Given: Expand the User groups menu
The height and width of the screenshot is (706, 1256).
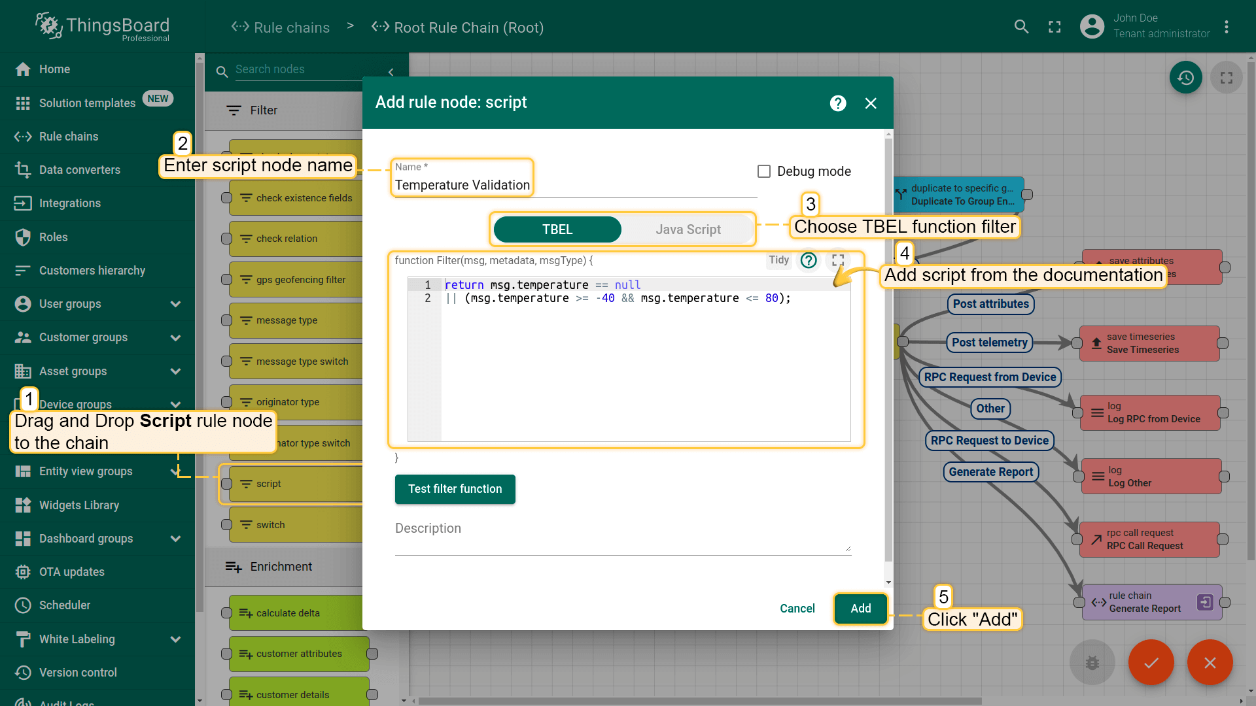Looking at the screenshot, I should coord(175,304).
